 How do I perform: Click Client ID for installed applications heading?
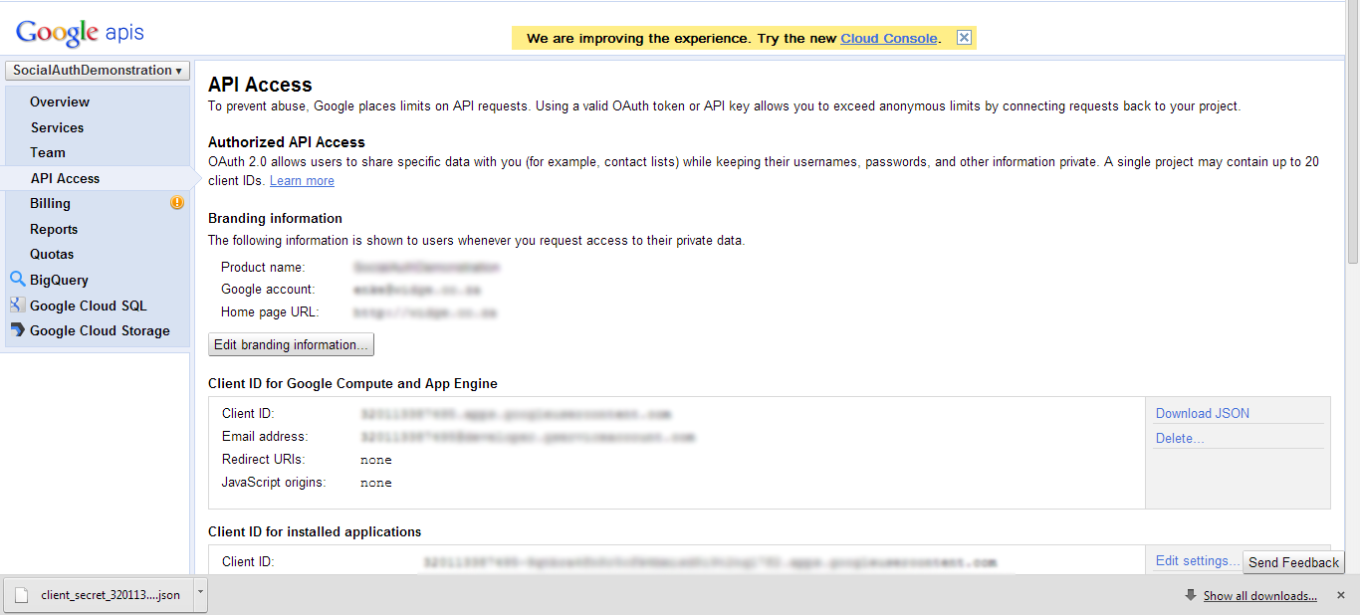click(315, 531)
